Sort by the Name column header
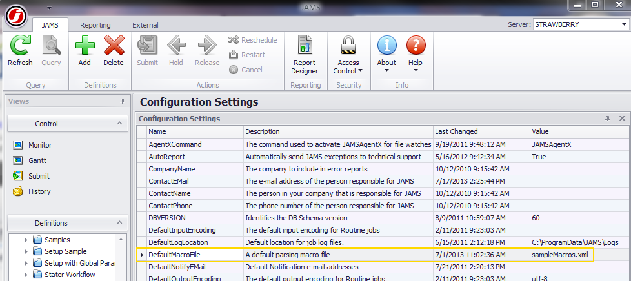The height and width of the screenshot is (281, 631). click(195, 131)
